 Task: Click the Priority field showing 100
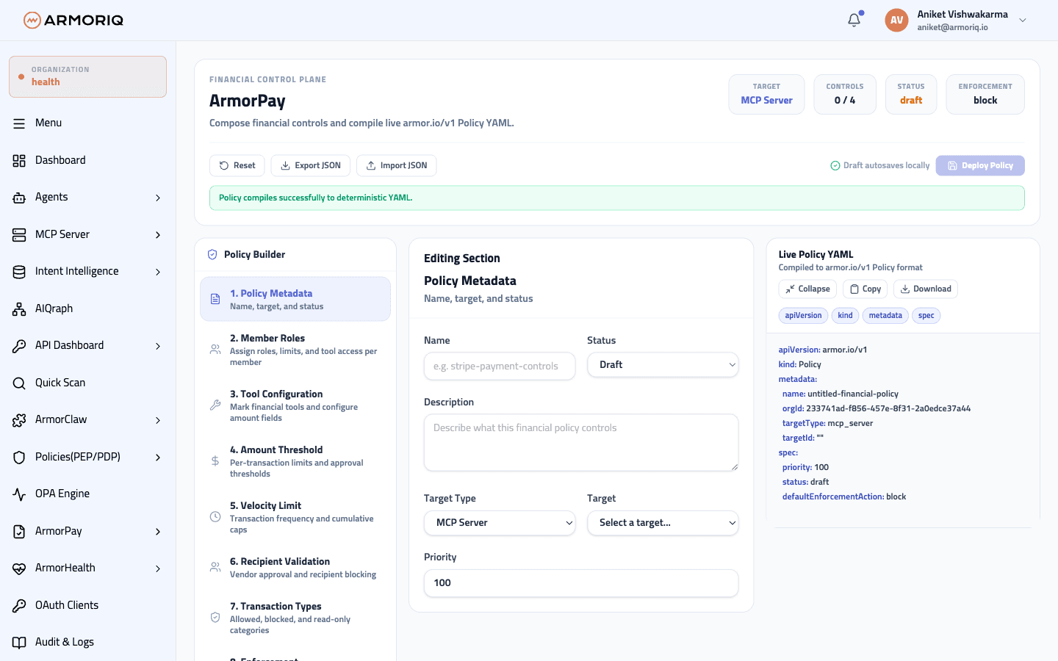click(x=581, y=583)
